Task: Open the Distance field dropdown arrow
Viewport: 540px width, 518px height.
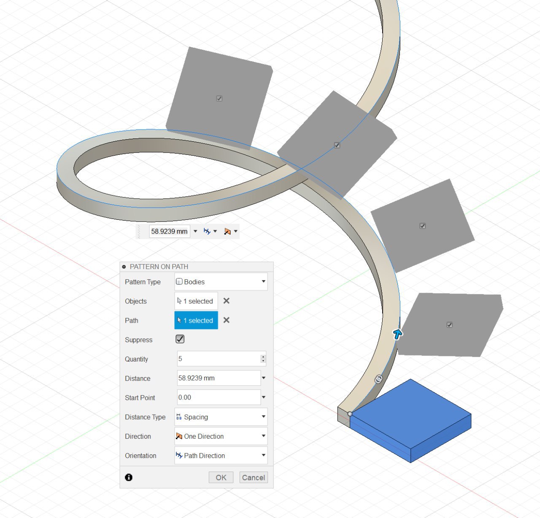Action: (x=264, y=378)
